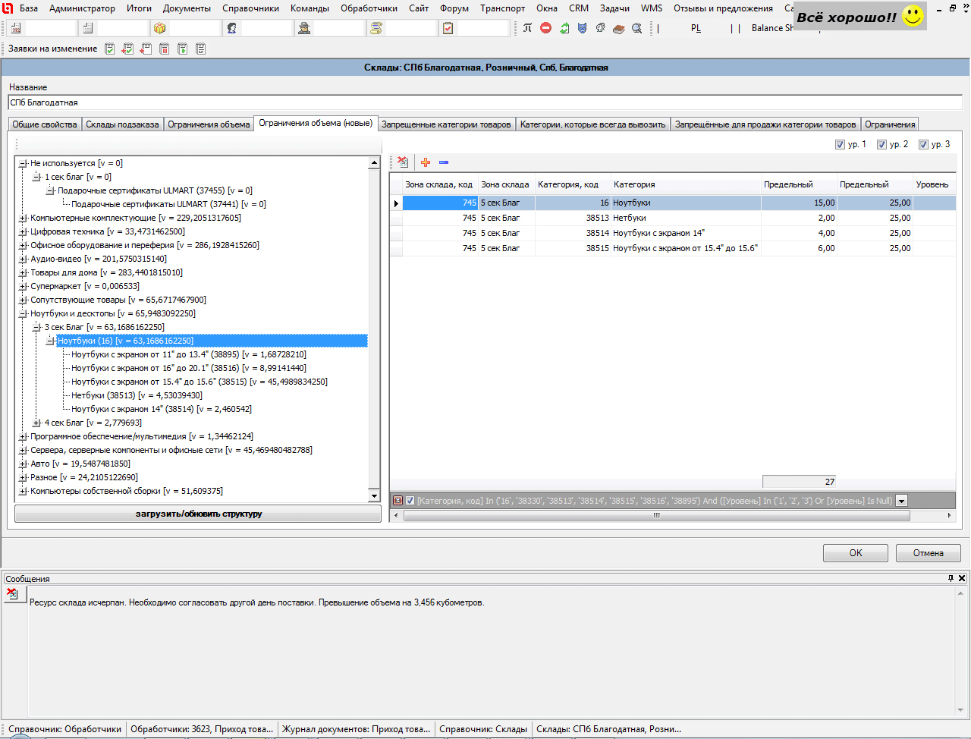Open the 'Справочники' menu
The height and width of the screenshot is (739, 971).
(x=250, y=8)
